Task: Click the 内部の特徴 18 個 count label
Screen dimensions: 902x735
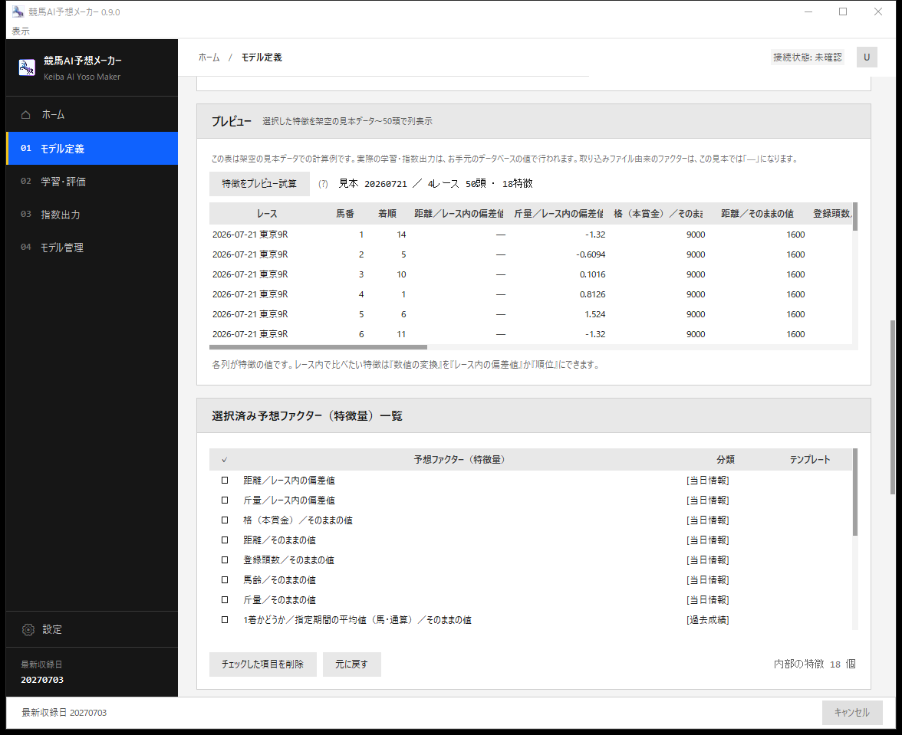Action: [x=815, y=664]
